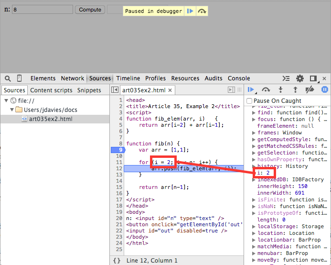The height and width of the screenshot is (265, 331).
Task: Show drawer console icon
Action: pyautogui.click(x=286, y=78)
